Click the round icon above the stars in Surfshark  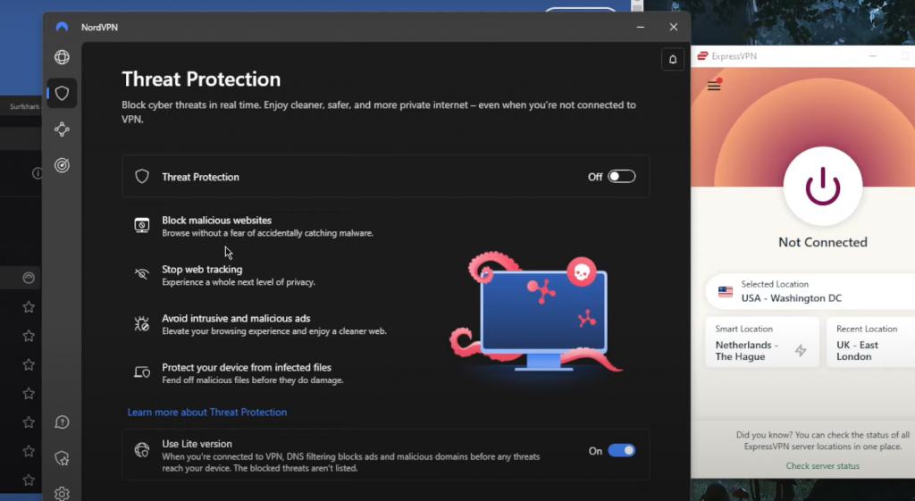click(x=29, y=278)
